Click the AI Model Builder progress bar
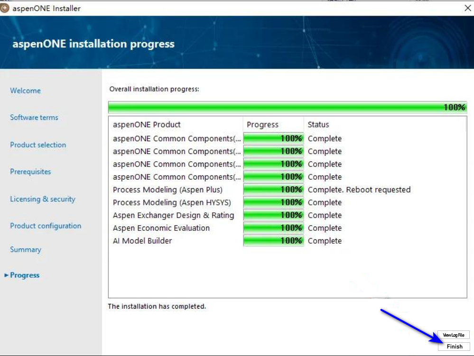 pyautogui.click(x=274, y=241)
